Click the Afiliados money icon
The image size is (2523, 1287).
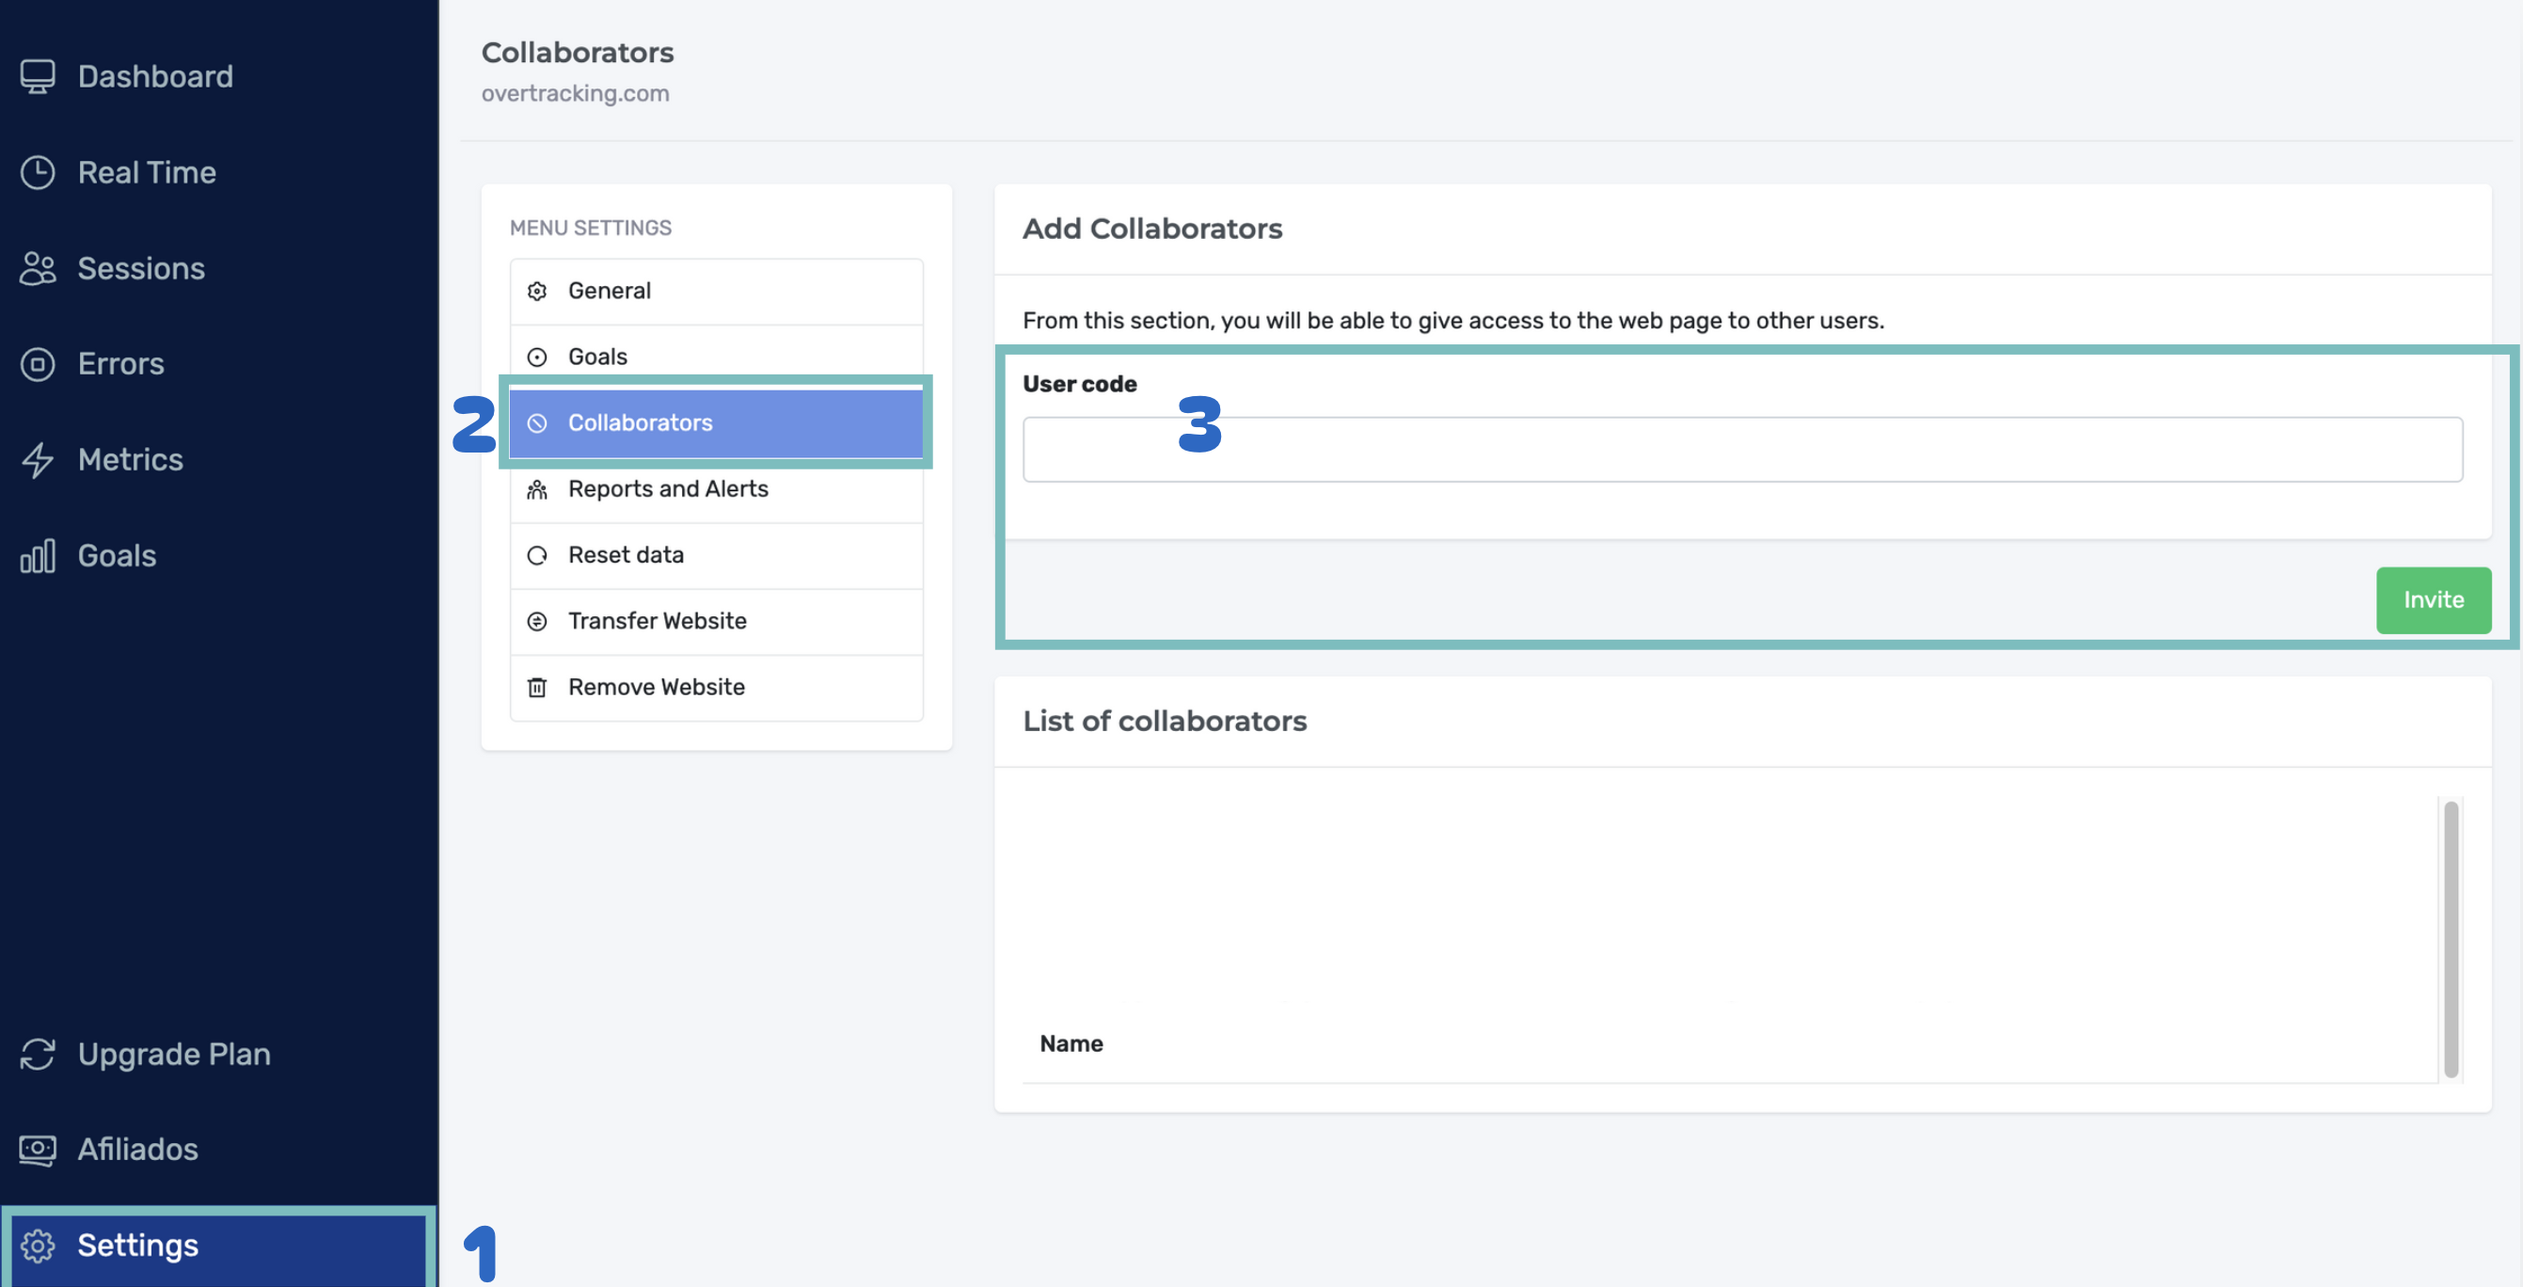tap(38, 1150)
